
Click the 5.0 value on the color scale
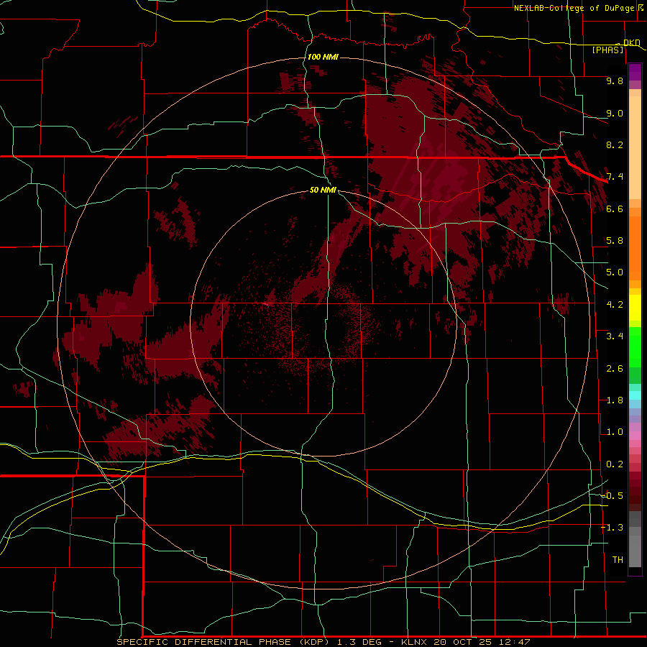click(x=615, y=272)
